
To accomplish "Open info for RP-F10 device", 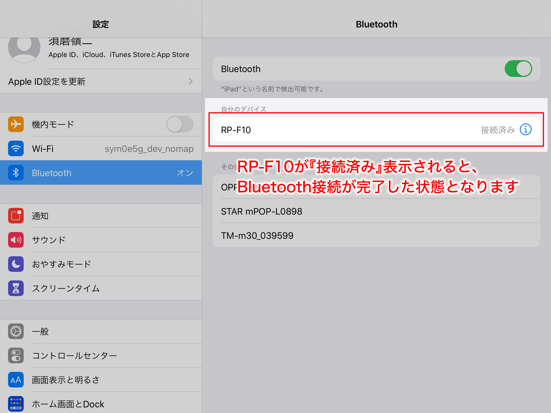I will (525, 130).
